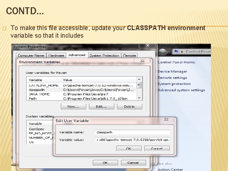Click the user variables scrollbar thumb
228x171 pixels.
click(x=139, y=85)
